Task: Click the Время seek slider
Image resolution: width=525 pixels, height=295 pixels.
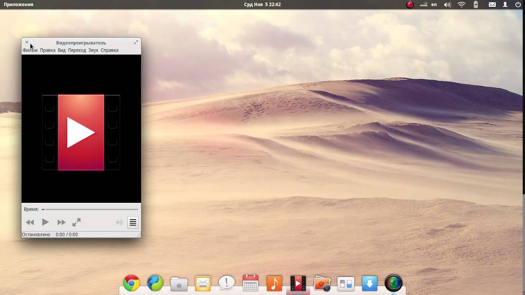Action: (x=89, y=209)
